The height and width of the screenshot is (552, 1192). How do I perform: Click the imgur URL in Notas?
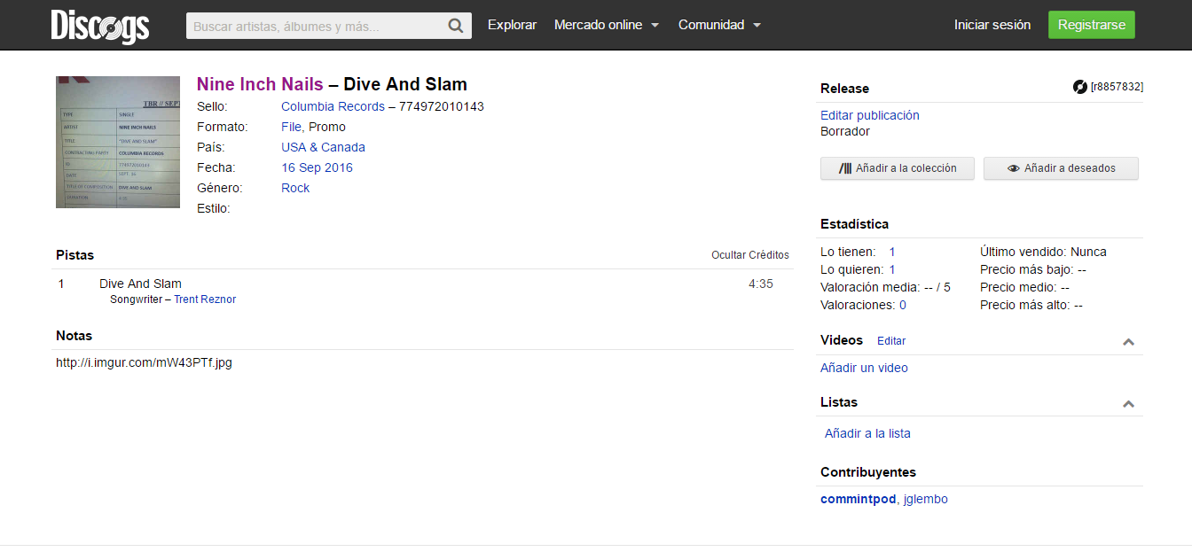point(144,362)
